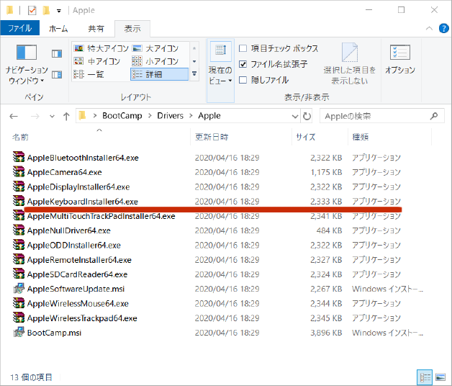The image size is (452, 386).
Task: Expand the layout gallery more arrow
Action: [x=194, y=74]
